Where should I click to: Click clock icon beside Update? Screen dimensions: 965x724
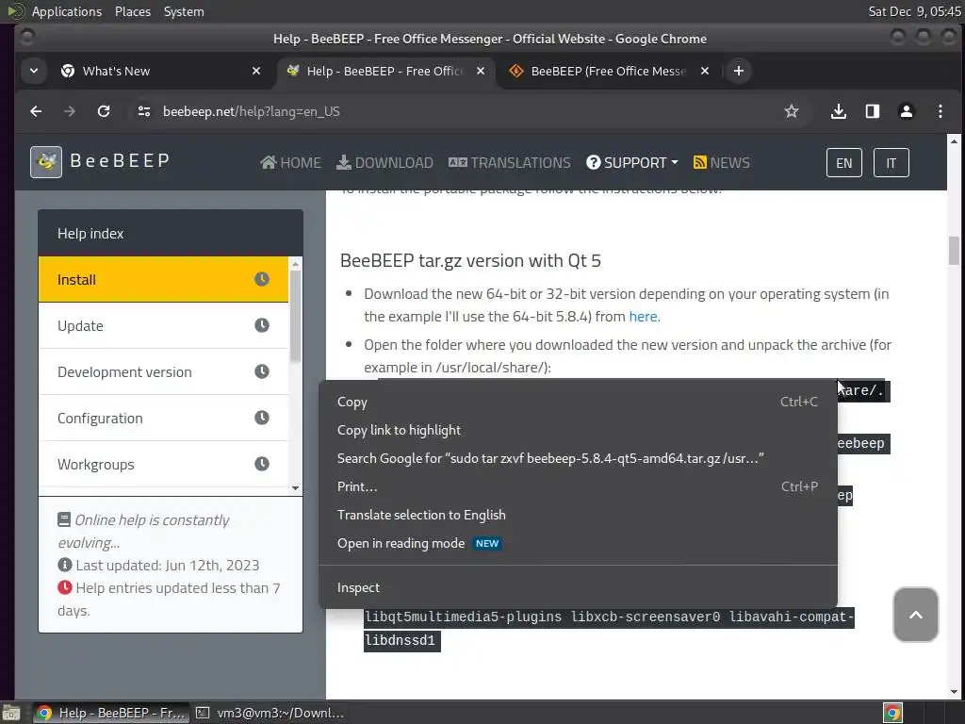pos(262,325)
